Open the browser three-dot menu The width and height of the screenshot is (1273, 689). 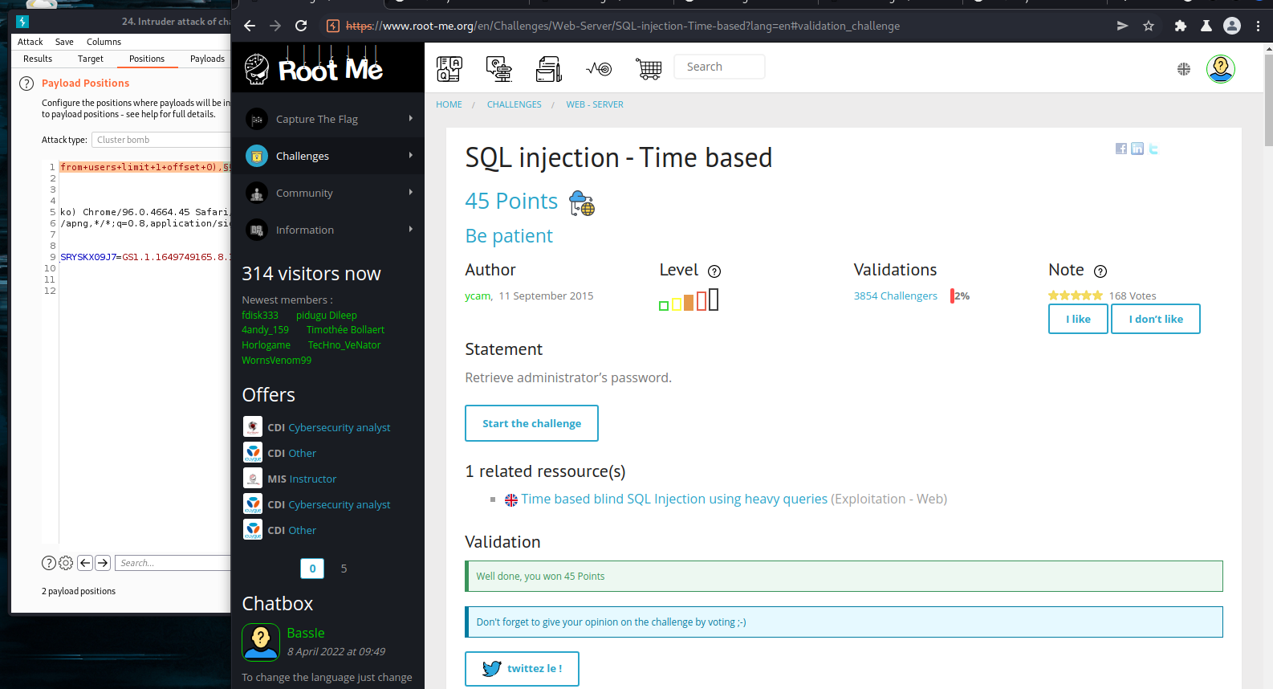pyautogui.click(x=1258, y=26)
